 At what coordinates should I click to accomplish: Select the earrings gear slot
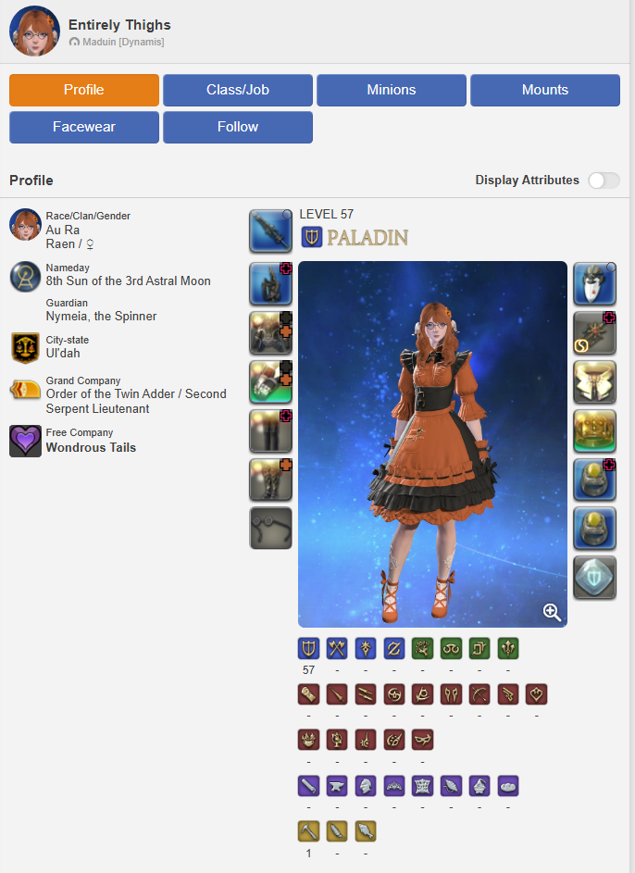[x=595, y=333]
